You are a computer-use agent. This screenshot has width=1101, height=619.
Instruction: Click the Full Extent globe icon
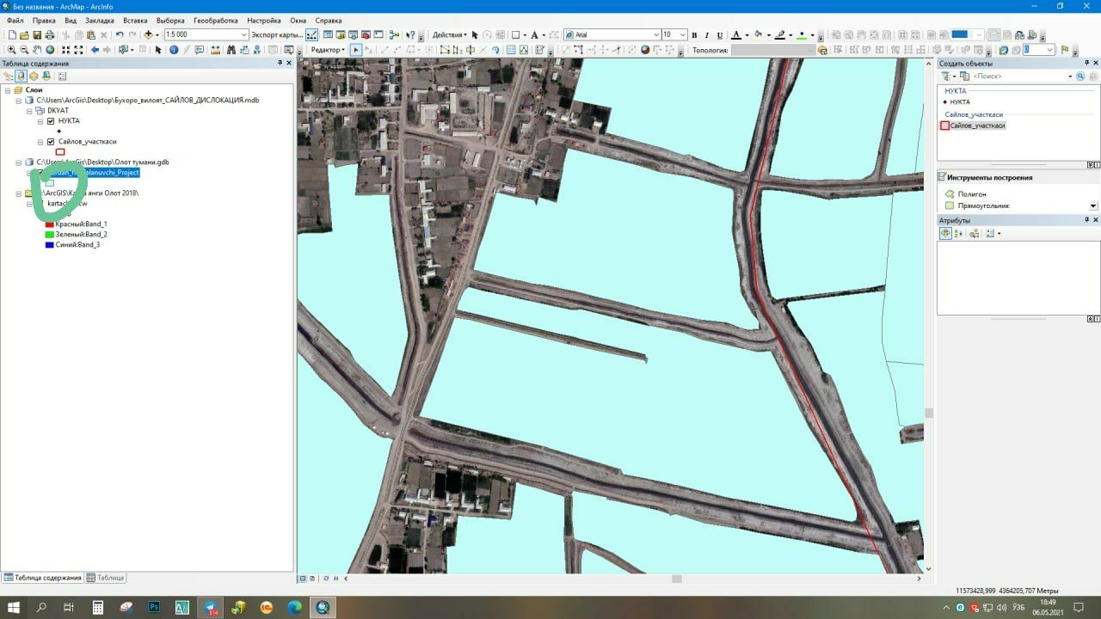[x=50, y=50]
